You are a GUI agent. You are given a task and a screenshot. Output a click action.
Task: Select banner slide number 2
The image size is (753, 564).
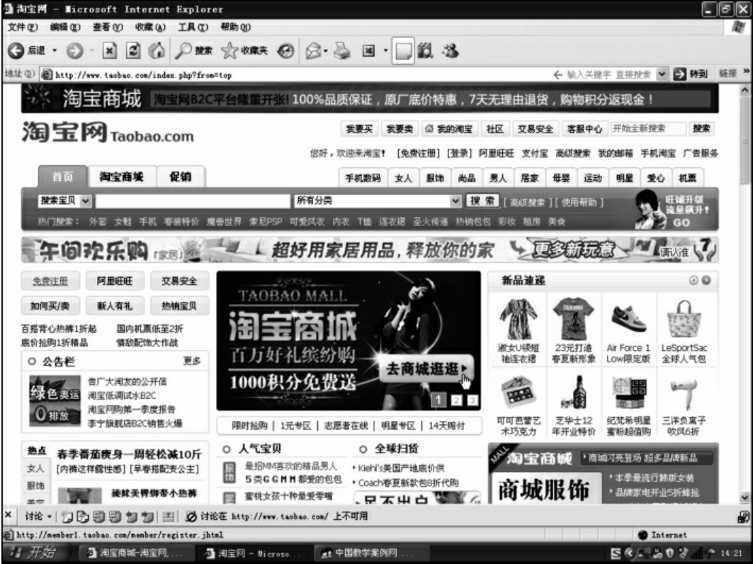coord(456,400)
